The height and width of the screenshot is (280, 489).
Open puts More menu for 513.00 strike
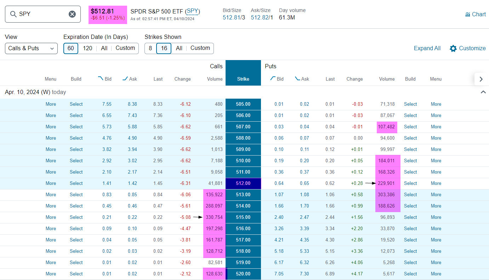click(436, 195)
